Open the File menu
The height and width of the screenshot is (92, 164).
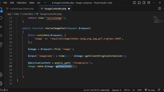(x=5, y=3)
